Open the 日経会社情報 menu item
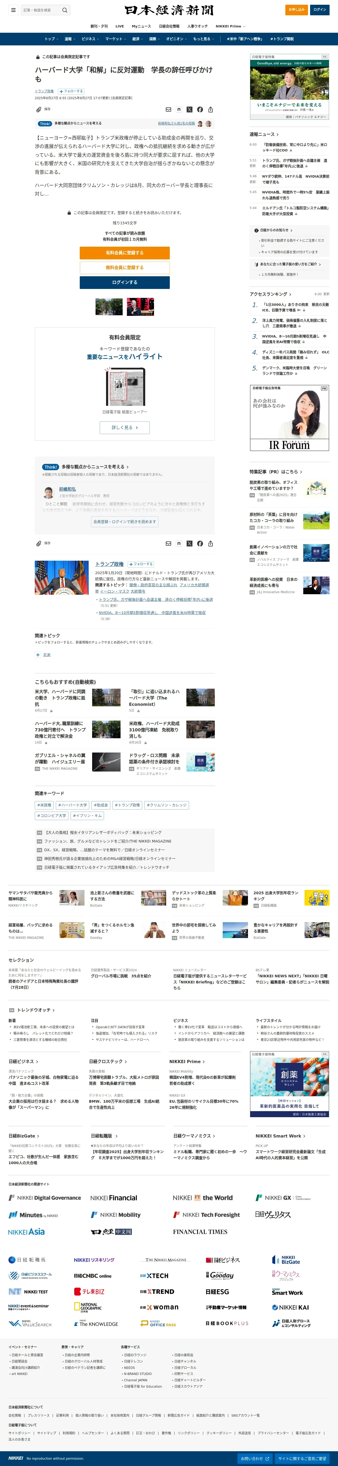The height and width of the screenshot is (1466, 338). tap(169, 26)
